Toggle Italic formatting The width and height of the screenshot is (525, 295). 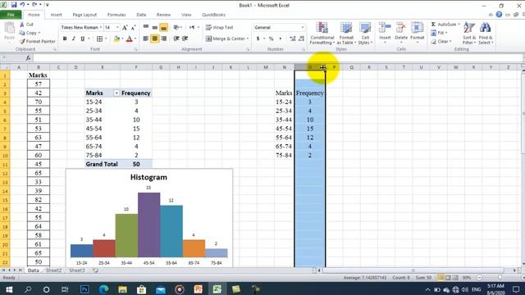tap(74, 39)
